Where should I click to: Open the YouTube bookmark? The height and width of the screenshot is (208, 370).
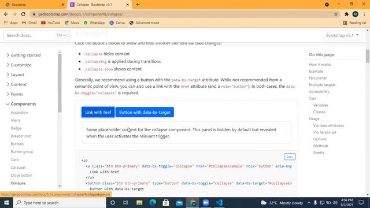click(x=50, y=23)
